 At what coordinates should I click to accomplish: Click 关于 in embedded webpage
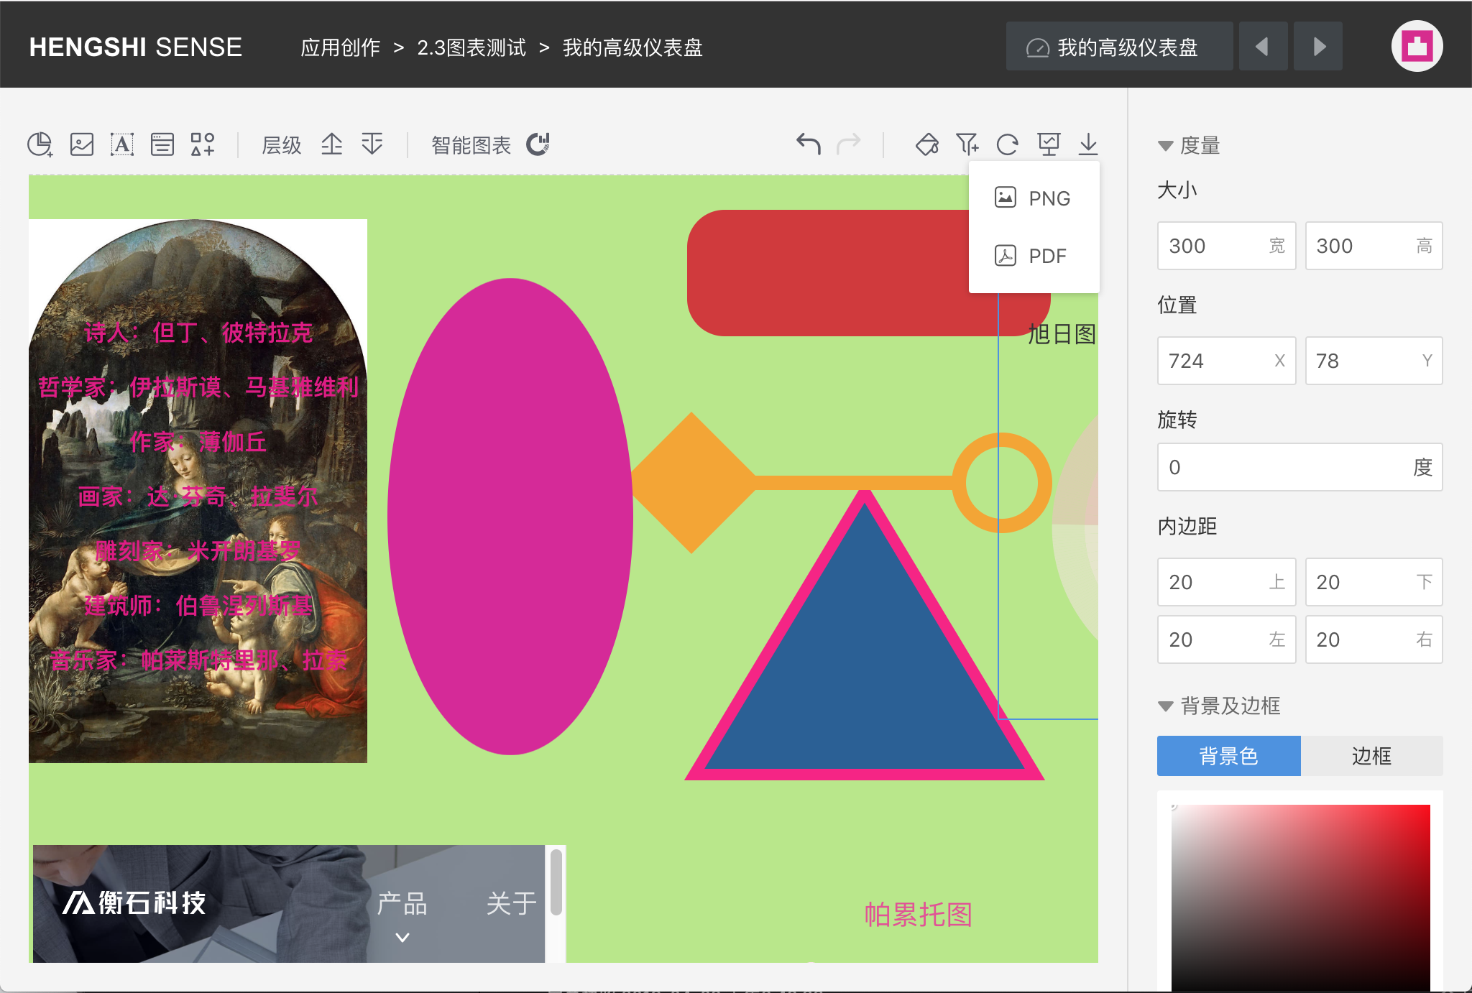(x=511, y=903)
